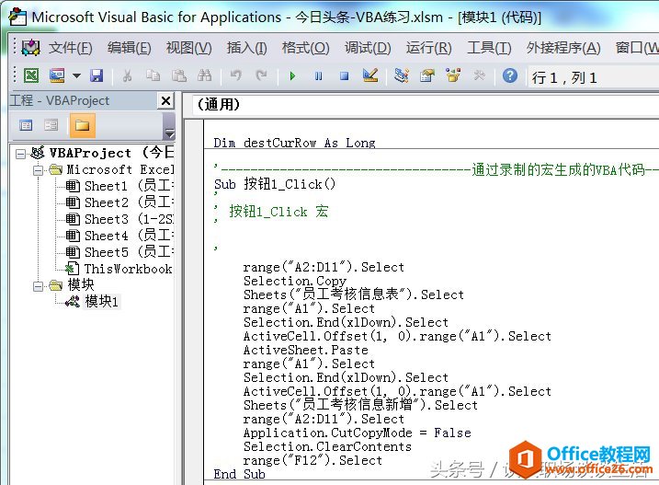Click VBA document icon in menu bar
Screen dimensions: 659x485
point(30,48)
